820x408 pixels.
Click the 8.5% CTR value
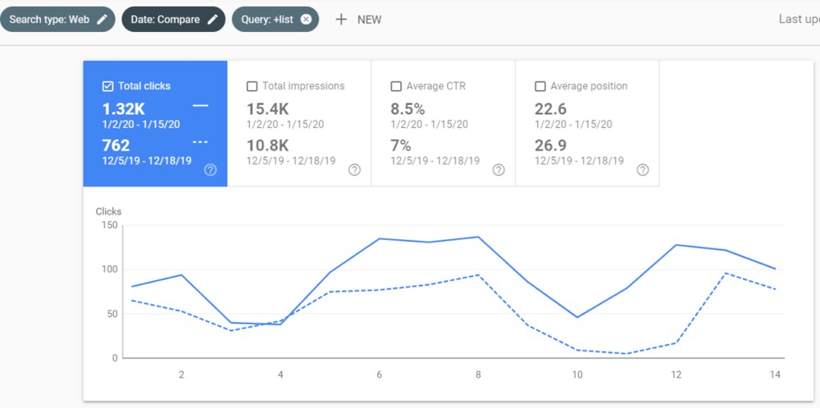[x=408, y=109]
